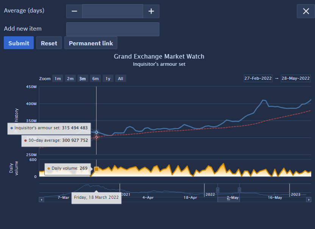Click the Friday, 18 March 2022 label

(96, 197)
